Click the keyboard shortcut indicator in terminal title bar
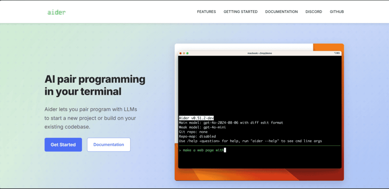The height and width of the screenshot is (189, 389). coord(337,53)
